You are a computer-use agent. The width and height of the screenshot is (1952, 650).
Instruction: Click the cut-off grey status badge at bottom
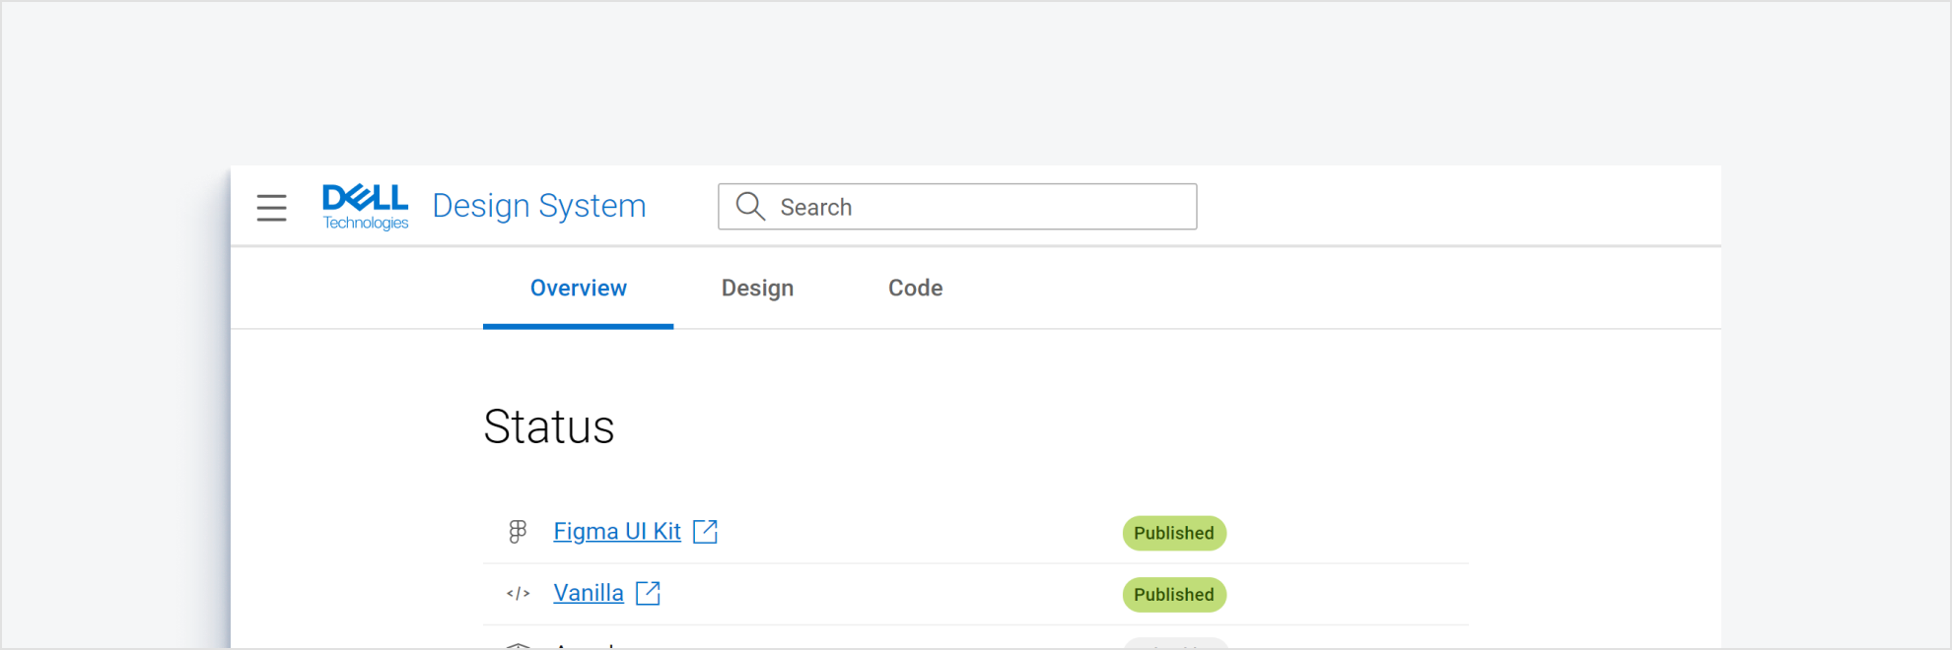pyautogui.click(x=1175, y=644)
